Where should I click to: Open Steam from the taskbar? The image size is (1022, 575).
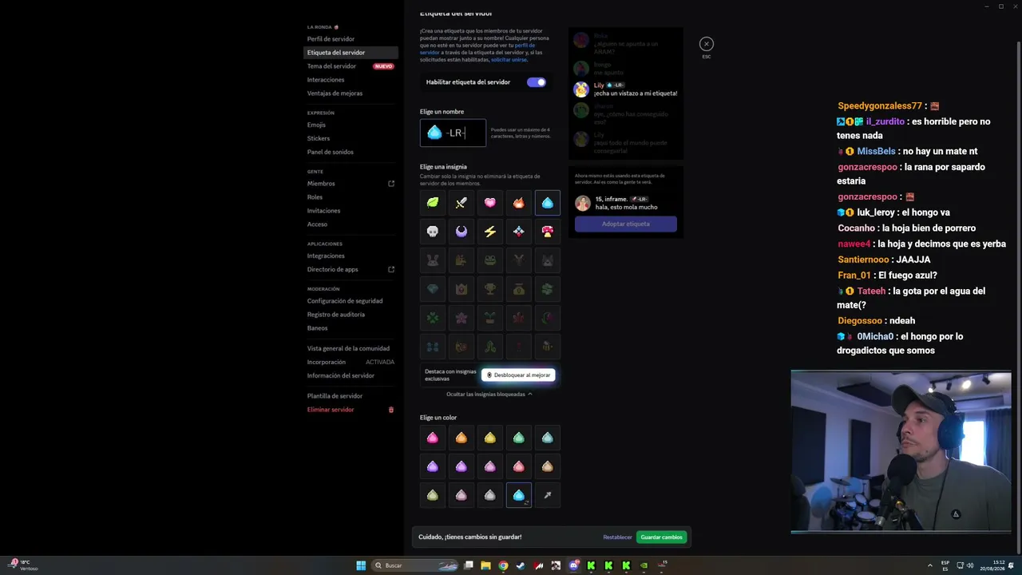[521, 565]
